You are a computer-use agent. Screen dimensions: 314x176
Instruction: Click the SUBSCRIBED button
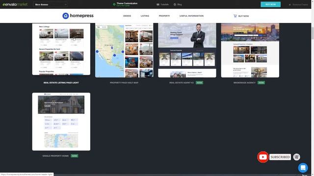click(280, 157)
